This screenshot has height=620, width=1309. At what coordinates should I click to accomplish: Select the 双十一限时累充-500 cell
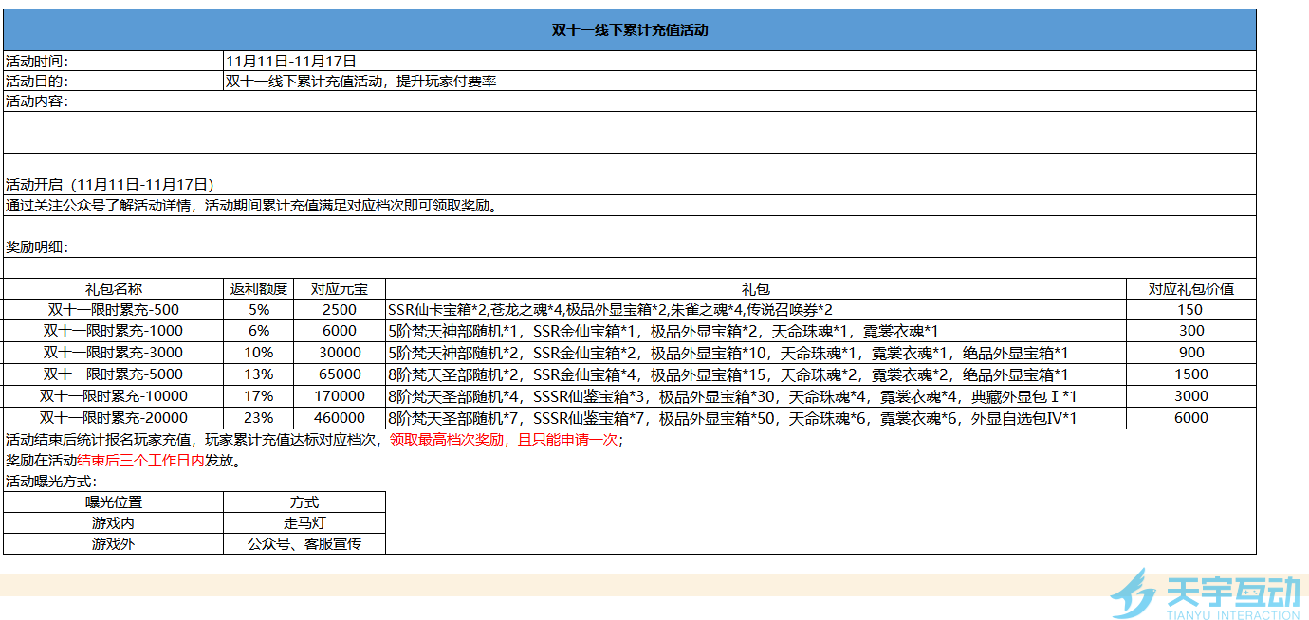coord(113,310)
